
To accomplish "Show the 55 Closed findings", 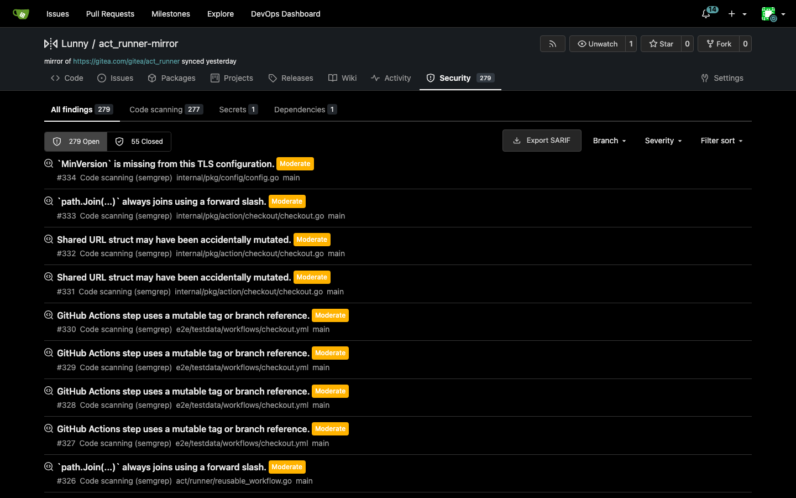I will click(x=139, y=142).
